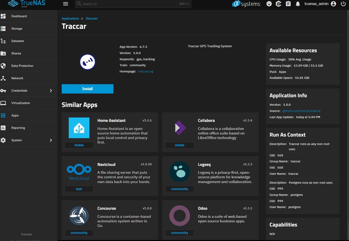Viewport: 349px width, 241px height.
Task: Open the System gear icon
Action: [3, 140]
